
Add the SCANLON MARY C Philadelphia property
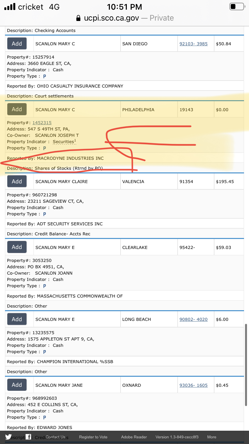point(17,109)
